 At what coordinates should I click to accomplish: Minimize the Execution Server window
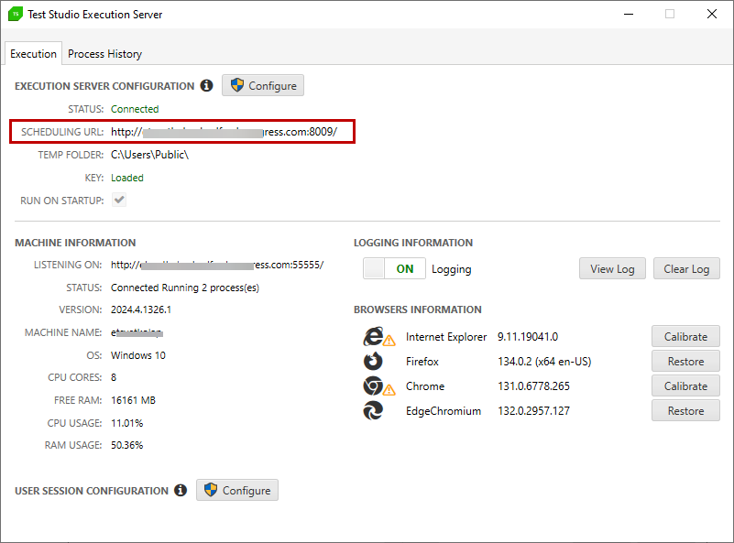[629, 14]
